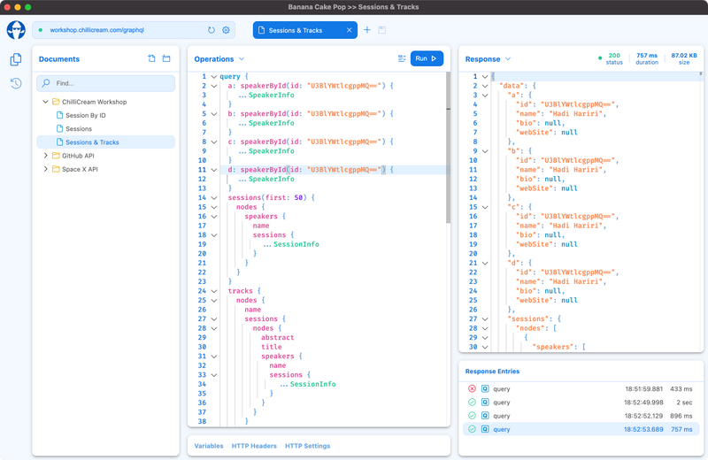Show the History panel icon

[x=16, y=83]
